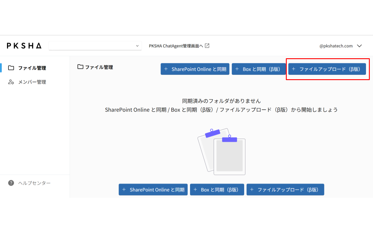The height and width of the screenshot is (233, 373).
Task: Click bottom Box と同期（β版） button
Action: (217, 190)
